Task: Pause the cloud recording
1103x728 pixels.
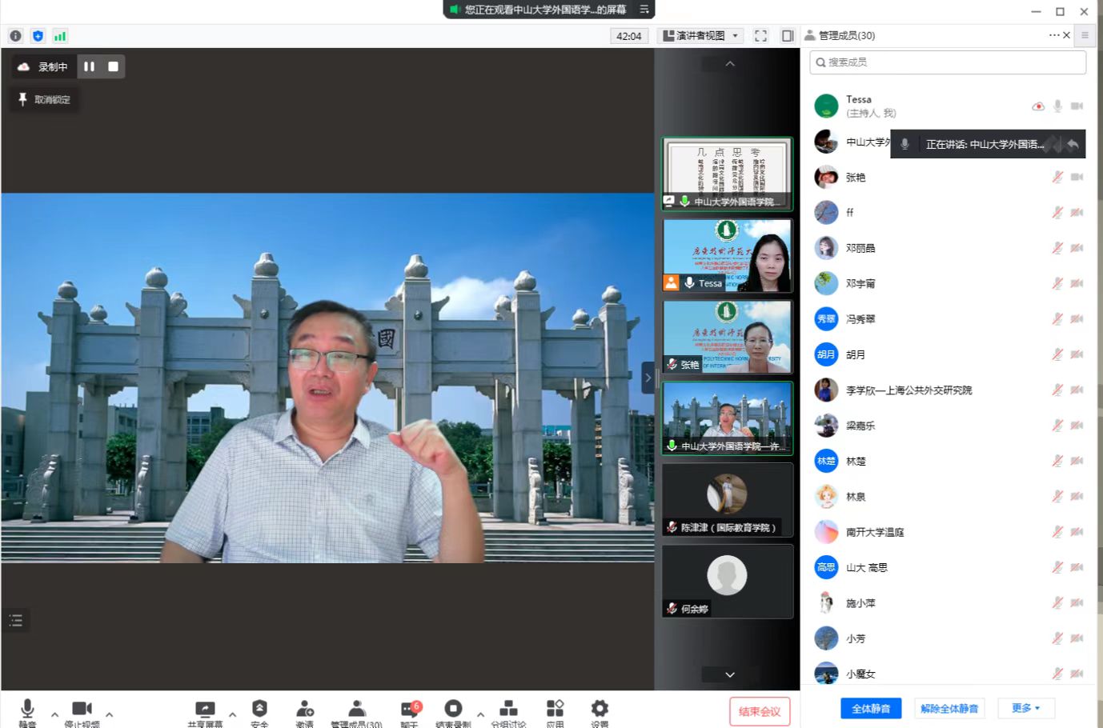Action: (x=90, y=67)
